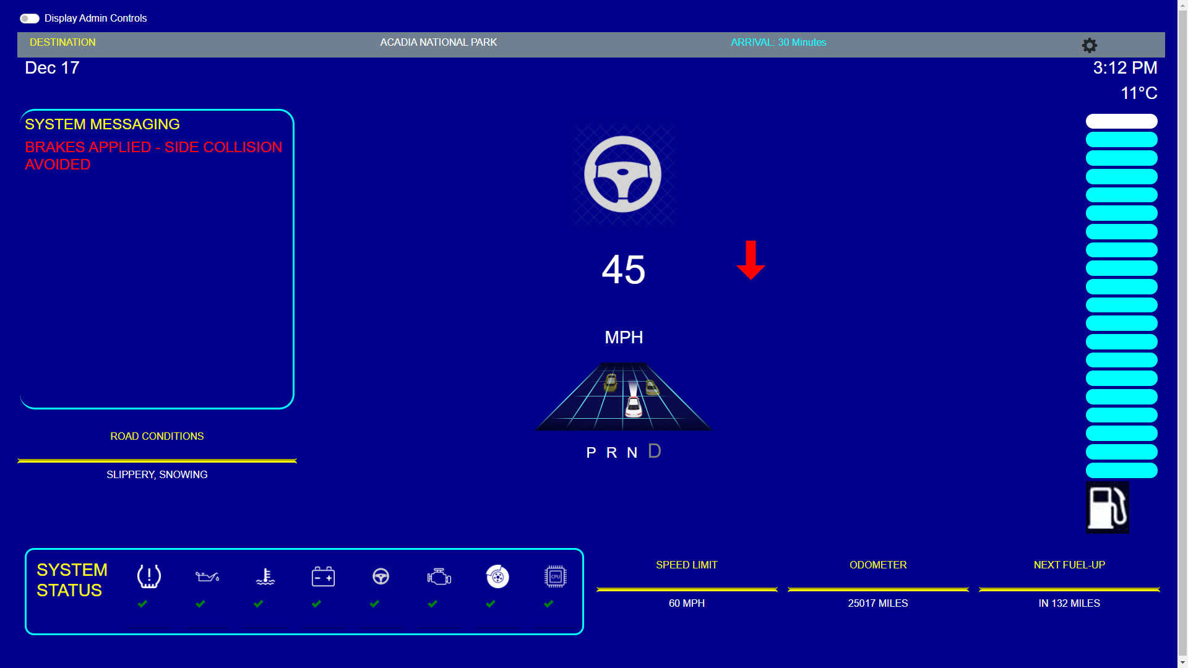Open settings via the gear icon
The height and width of the screenshot is (668, 1188).
point(1089,45)
